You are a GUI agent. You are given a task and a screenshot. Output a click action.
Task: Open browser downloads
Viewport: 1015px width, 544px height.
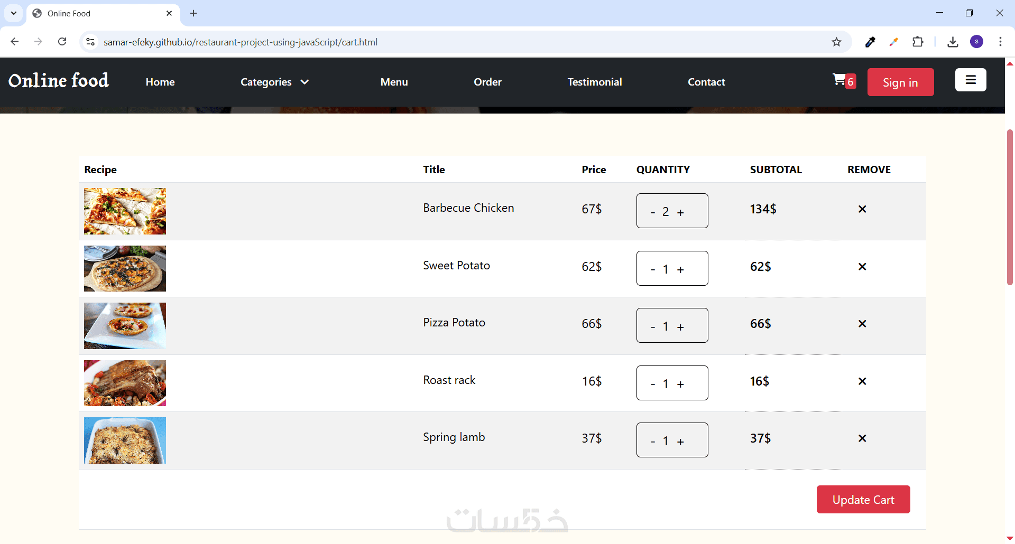[953, 42]
